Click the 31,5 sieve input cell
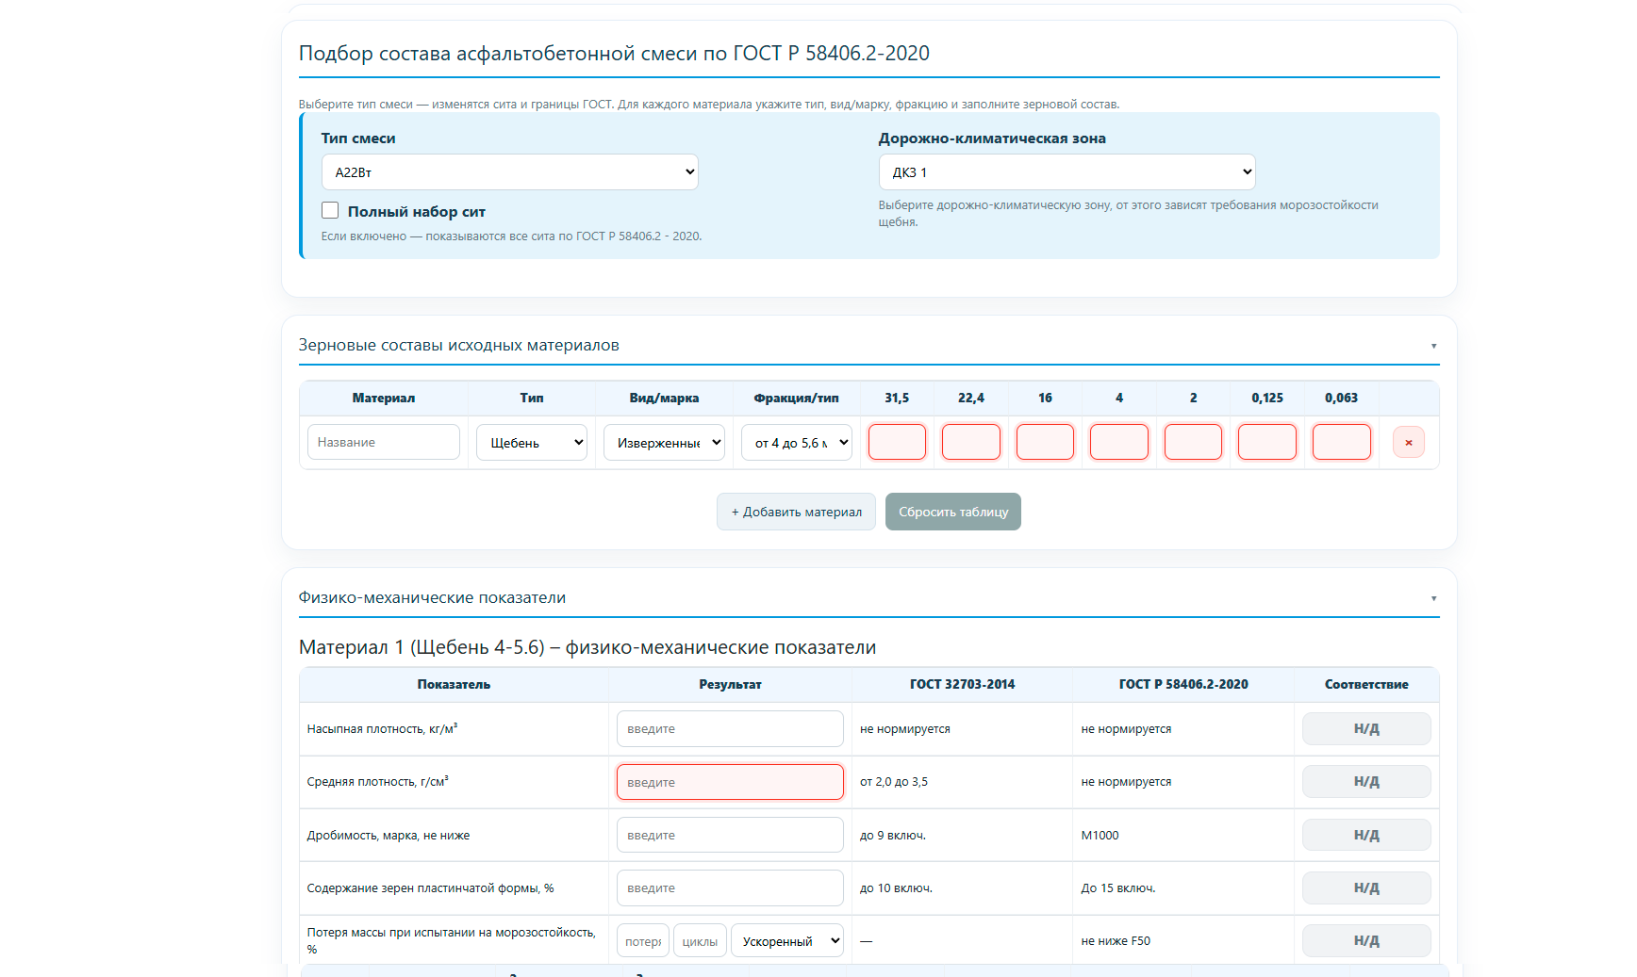The height and width of the screenshot is (977, 1637). (897, 443)
